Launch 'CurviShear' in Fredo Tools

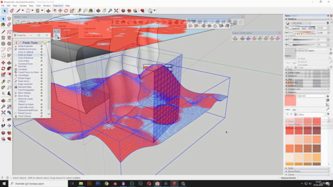(x=23, y=75)
